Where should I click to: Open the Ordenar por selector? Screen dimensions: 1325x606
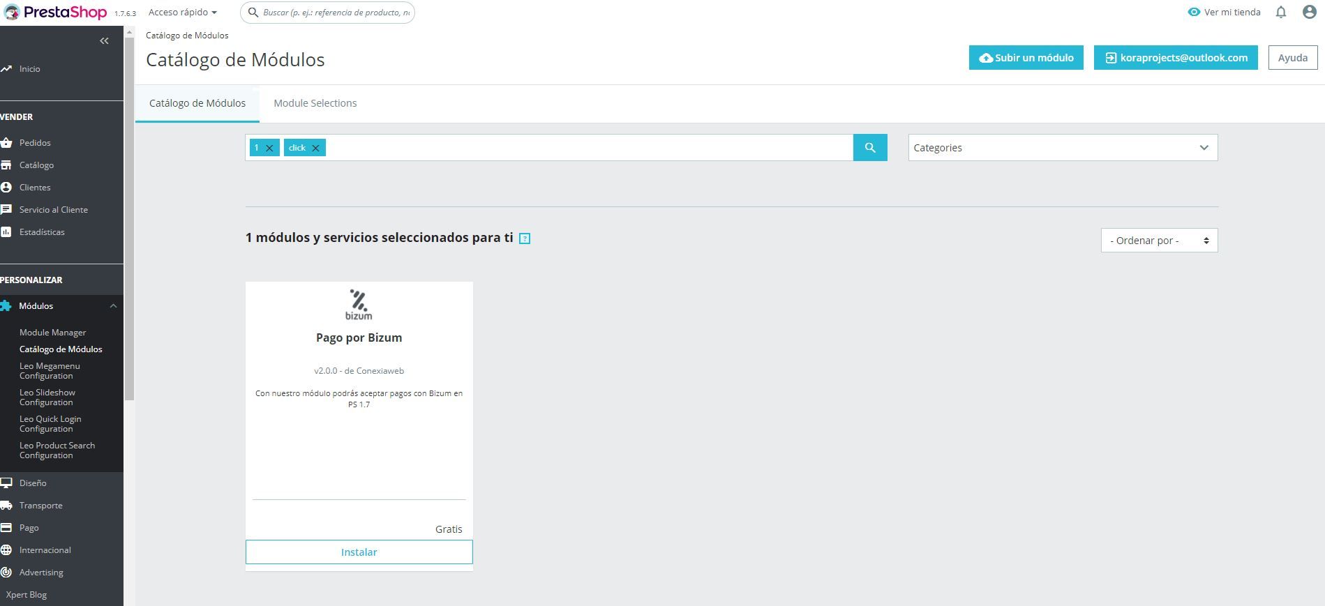(x=1159, y=241)
